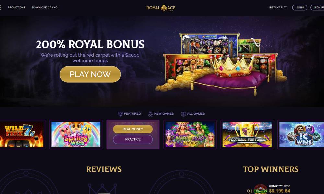Click the Login button
This screenshot has height=194, width=324.
click(x=299, y=8)
